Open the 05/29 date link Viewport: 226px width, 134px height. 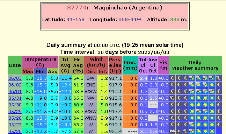(x=15, y=112)
